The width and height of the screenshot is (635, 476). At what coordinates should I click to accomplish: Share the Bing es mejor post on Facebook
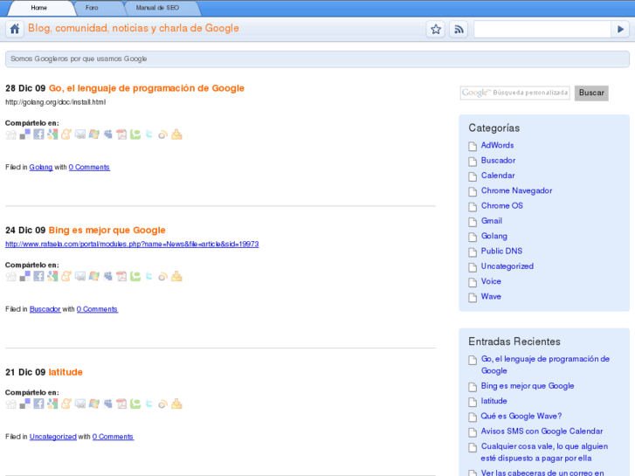coord(38,276)
